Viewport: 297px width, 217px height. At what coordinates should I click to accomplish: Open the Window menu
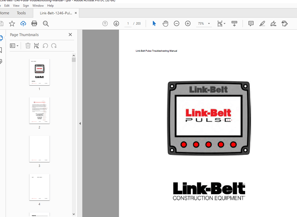38,5
